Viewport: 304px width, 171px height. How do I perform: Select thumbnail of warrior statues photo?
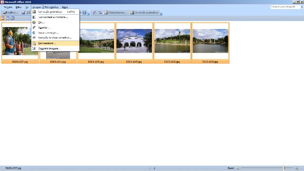[x=20, y=41]
